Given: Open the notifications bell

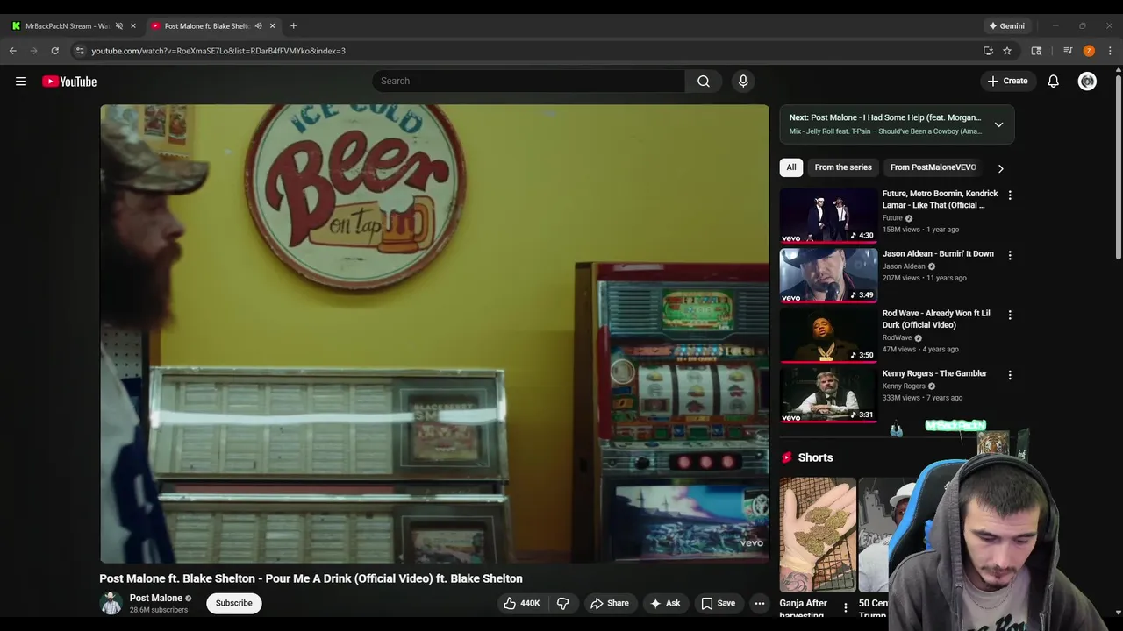Looking at the screenshot, I should point(1054,81).
